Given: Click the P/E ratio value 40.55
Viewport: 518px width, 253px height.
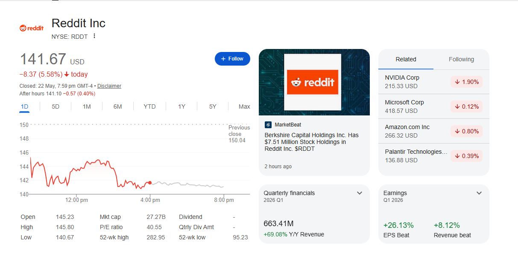Looking at the screenshot, I should pyautogui.click(x=154, y=227).
